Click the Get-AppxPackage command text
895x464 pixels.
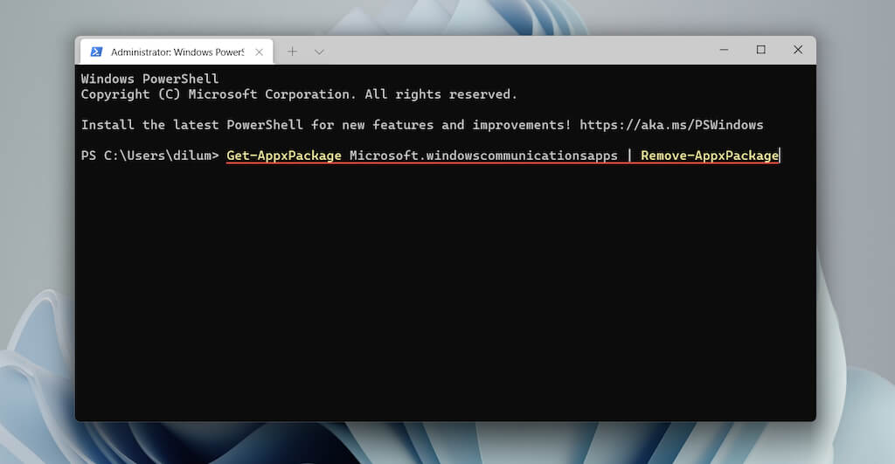[x=284, y=156]
